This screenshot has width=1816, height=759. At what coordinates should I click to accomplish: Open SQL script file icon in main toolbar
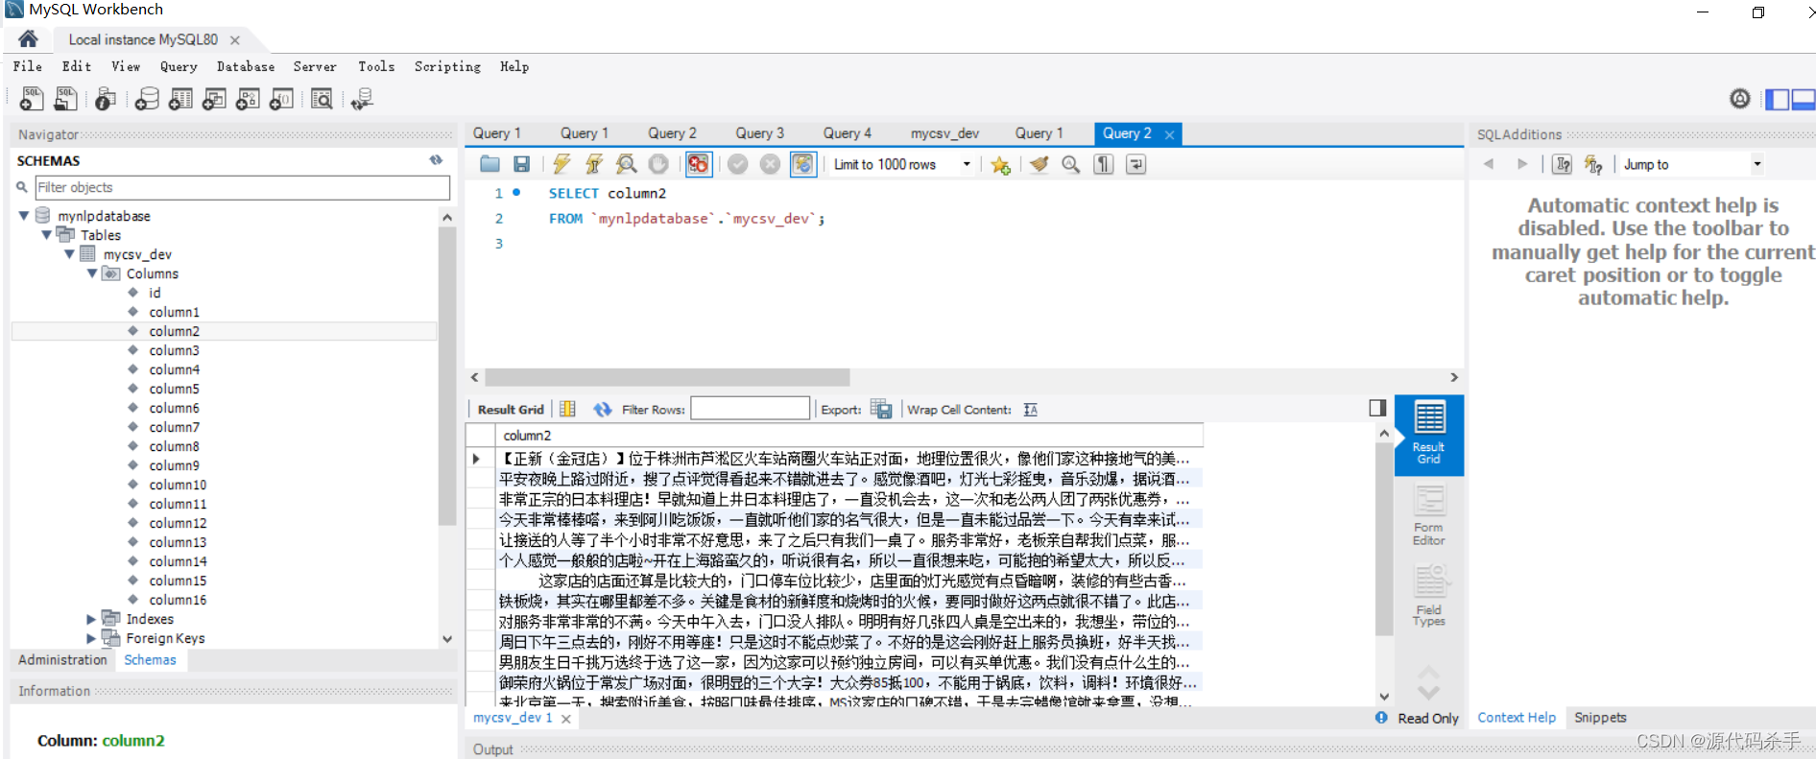tap(65, 99)
